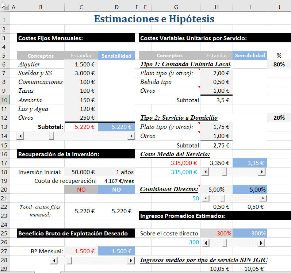Click the red NO cell in Estandar column

tap(81, 189)
